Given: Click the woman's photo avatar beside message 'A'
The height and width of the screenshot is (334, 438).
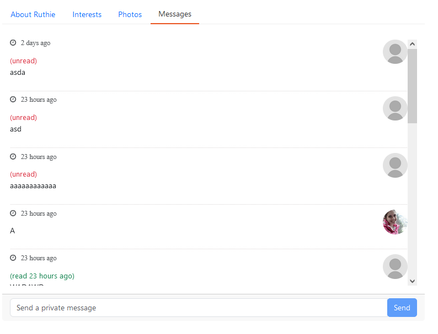Looking at the screenshot, I should [x=395, y=222].
